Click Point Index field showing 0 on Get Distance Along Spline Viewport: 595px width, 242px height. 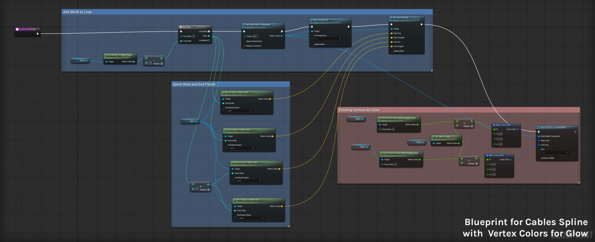[393, 129]
